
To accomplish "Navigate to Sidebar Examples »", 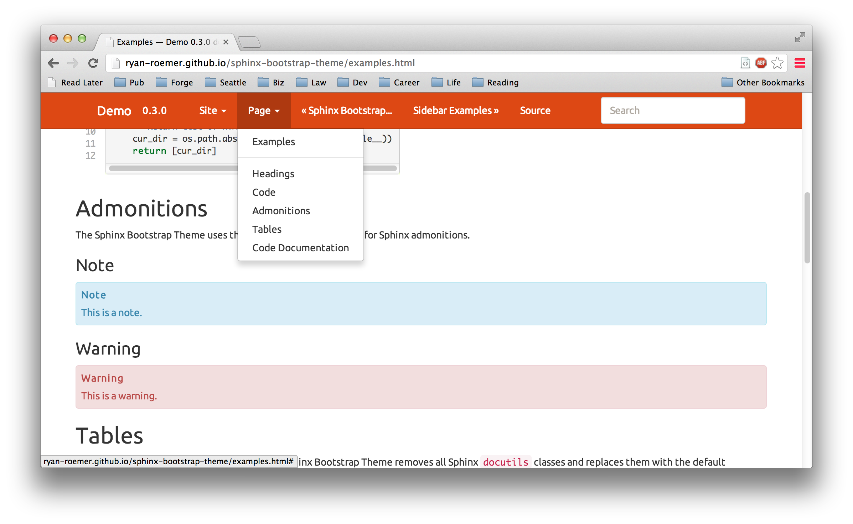I will click(456, 110).
